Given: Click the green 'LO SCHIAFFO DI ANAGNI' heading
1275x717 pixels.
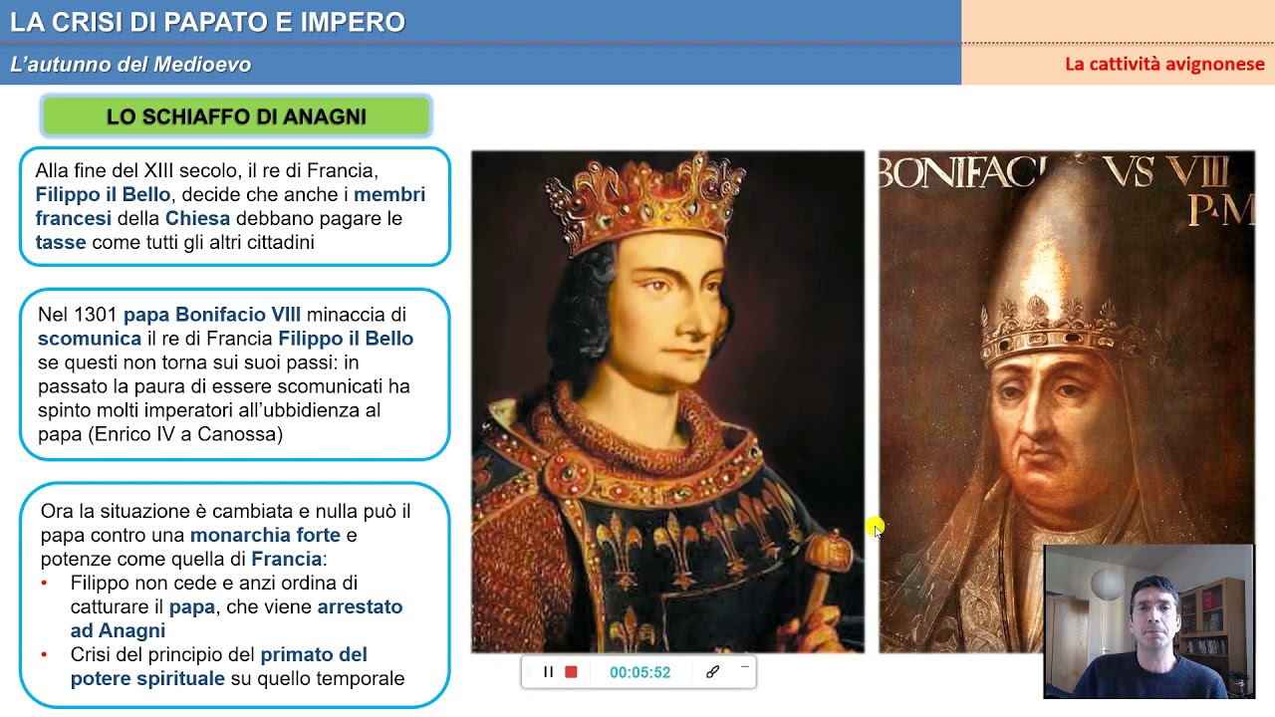Looking at the screenshot, I should (x=236, y=117).
